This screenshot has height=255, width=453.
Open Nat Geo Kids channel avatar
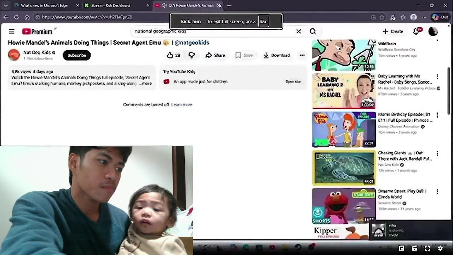(14, 55)
